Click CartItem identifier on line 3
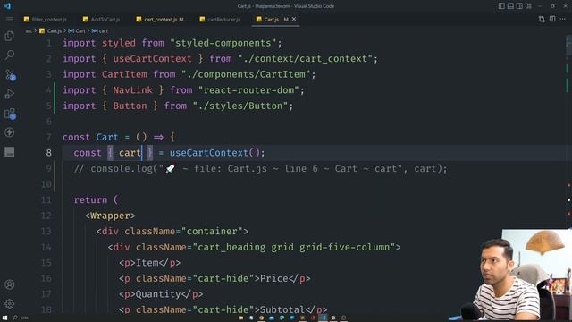This screenshot has height=322, width=572. 124,74
